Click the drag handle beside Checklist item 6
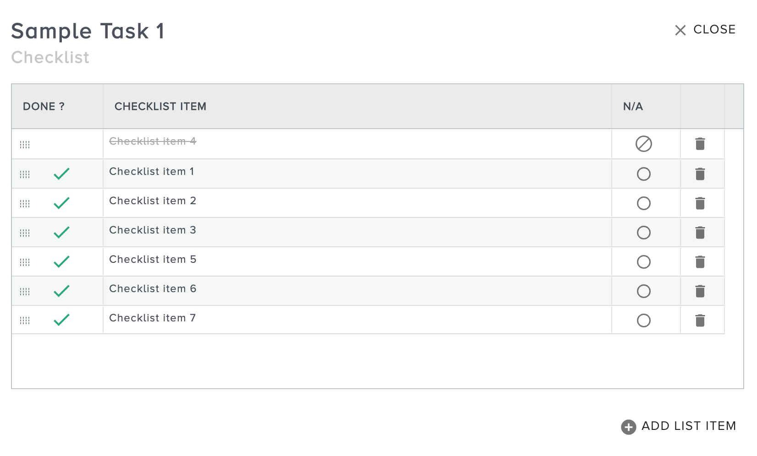The height and width of the screenshot is (456, 757). (x=25, y=291)
